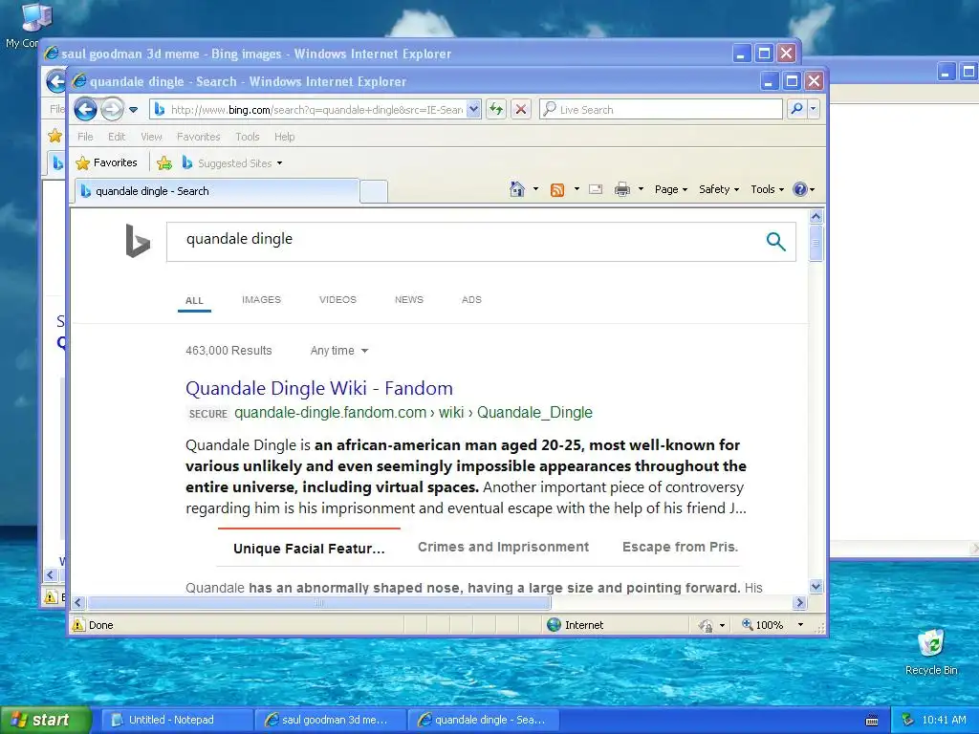Click the Print icon
Screen dimensions: 979x734
(x=622, y=190)
